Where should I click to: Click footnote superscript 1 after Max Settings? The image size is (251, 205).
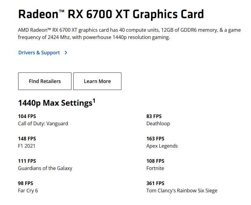[x=94, y=101]
